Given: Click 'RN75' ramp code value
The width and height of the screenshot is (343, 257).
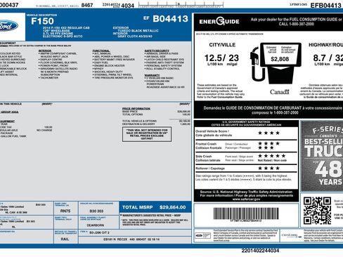Looking at the screenshot, I should tap(65, 211).
